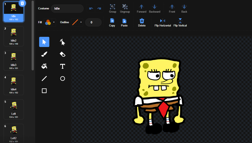252x143 pixels.
Task: Click the outline width field showing 0
Action: pos(93,22)
